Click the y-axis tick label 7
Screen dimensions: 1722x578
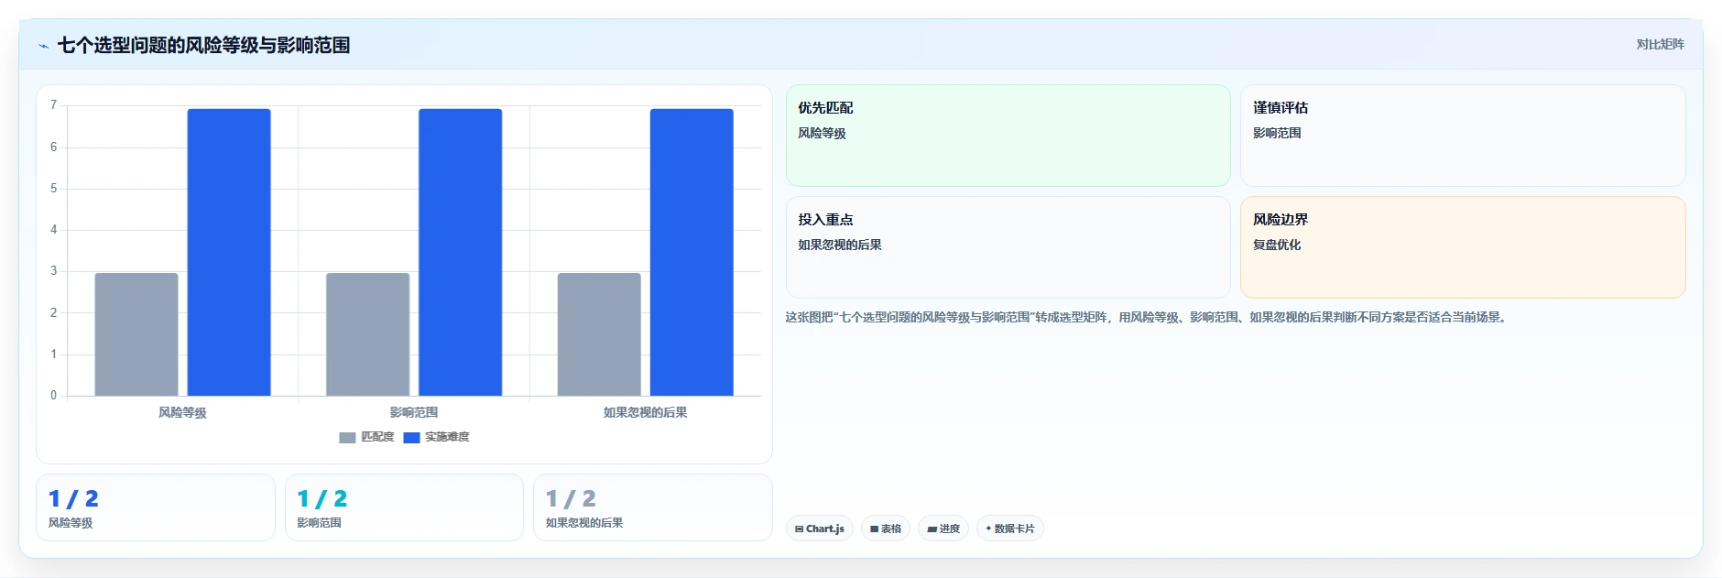(x=53, y=105)
